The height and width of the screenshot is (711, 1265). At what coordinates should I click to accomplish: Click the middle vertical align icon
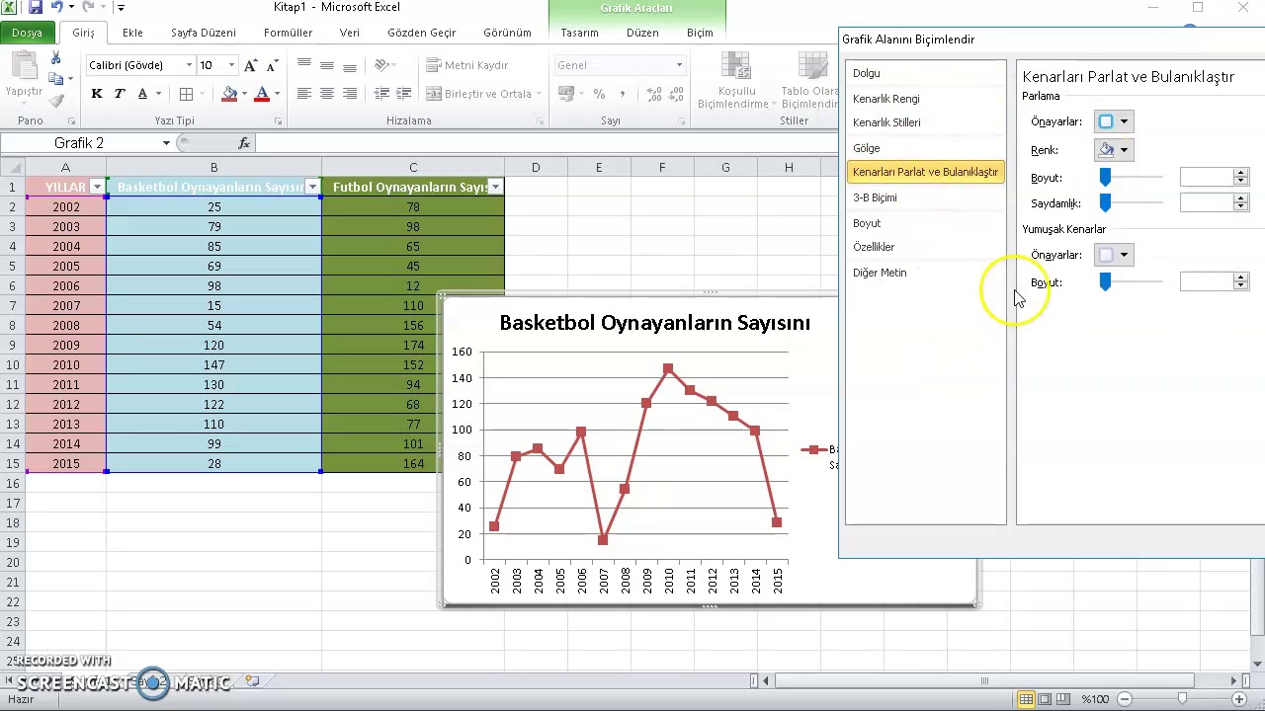point(327,65)
